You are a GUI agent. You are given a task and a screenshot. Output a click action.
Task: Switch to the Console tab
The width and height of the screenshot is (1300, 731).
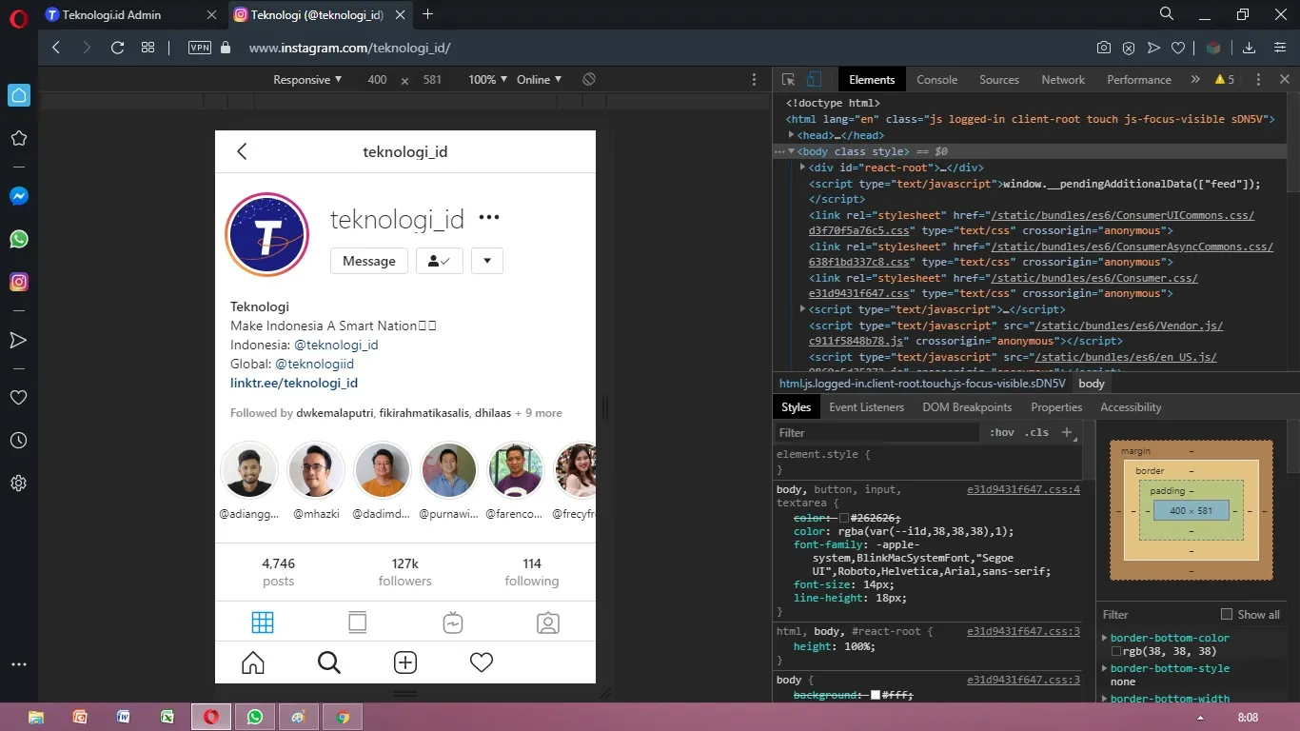936,80
